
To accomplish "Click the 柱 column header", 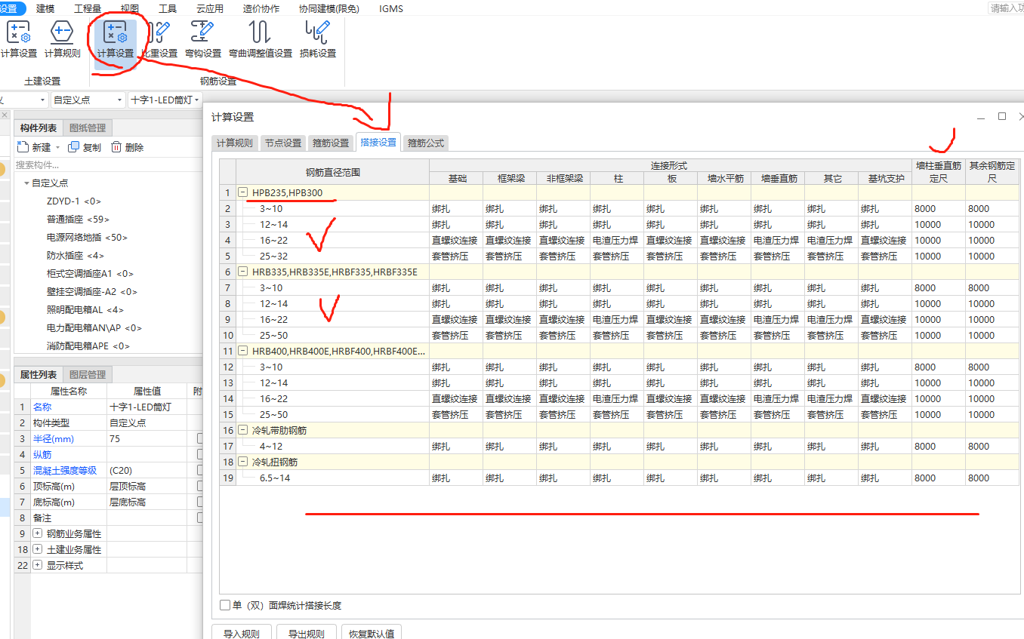I will (x=617, y=179).
